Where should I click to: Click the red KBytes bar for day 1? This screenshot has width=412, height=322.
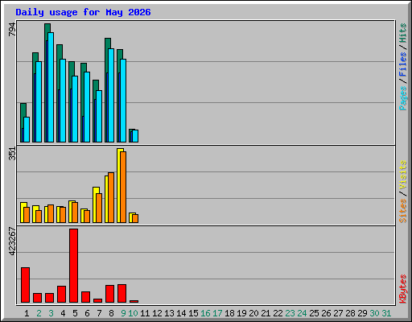point(26,285)
